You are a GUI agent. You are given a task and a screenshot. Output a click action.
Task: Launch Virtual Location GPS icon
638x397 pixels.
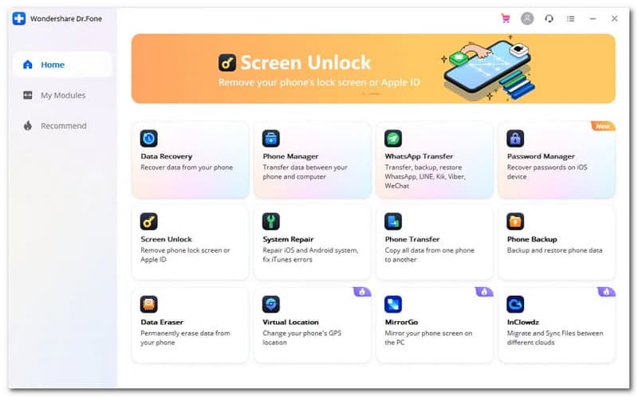[x=271, y=305]
